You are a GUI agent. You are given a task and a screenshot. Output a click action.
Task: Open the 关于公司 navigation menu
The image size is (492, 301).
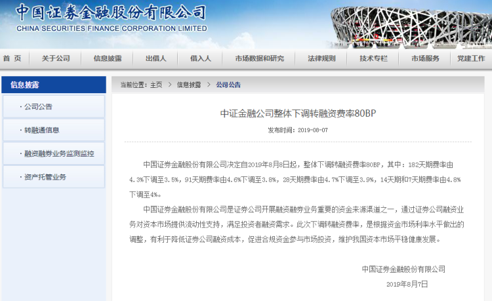[x=56, y=58]
